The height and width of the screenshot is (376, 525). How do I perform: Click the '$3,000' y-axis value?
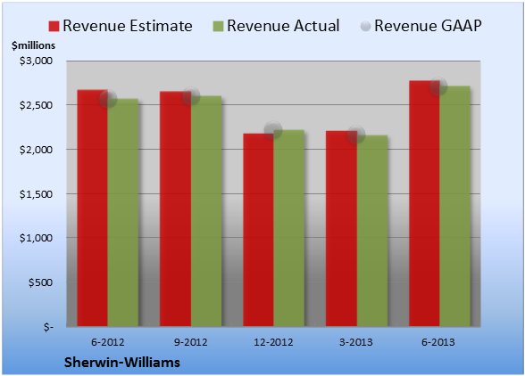coord(36,61)
